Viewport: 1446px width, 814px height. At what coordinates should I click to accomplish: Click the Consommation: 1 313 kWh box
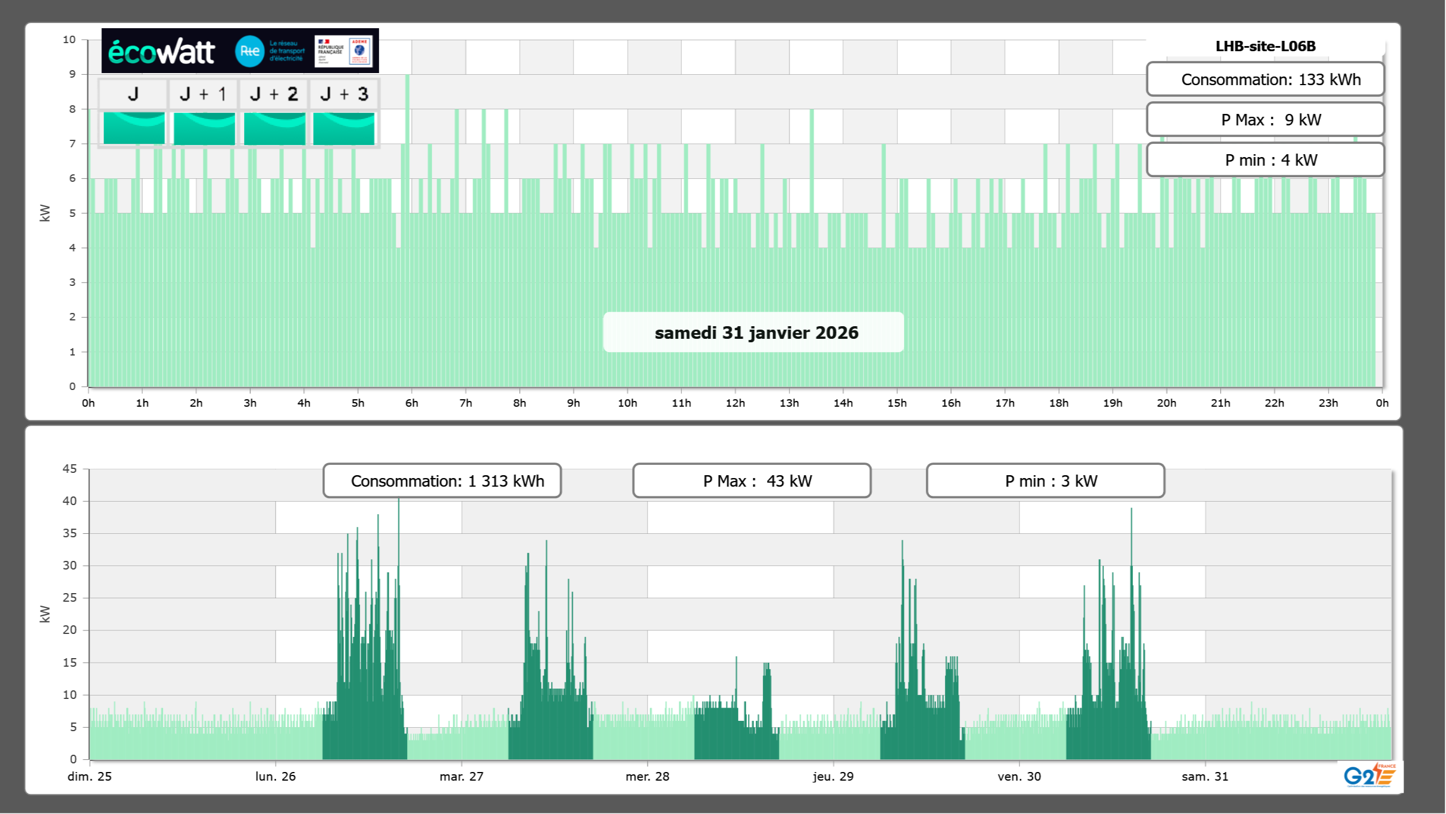point(442,481)
